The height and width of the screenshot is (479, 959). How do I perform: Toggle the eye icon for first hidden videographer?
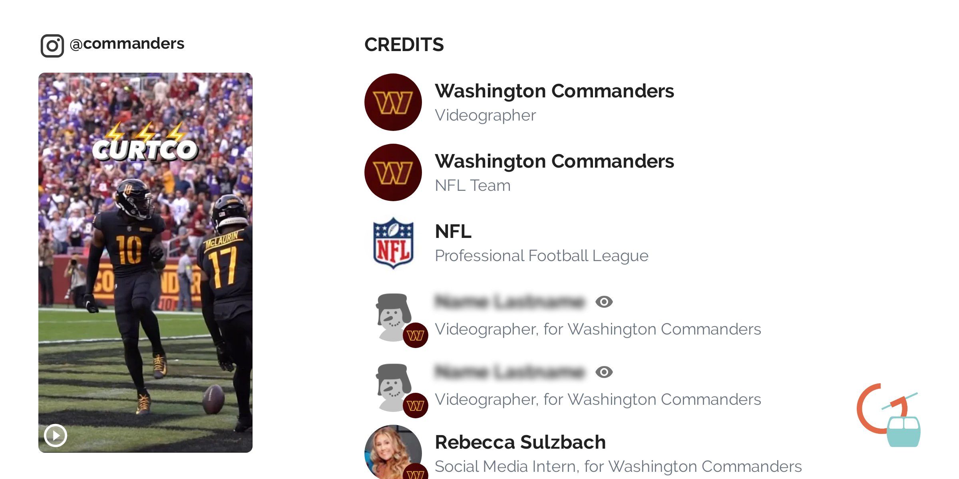pyautogui.click(x=604, y=302)
